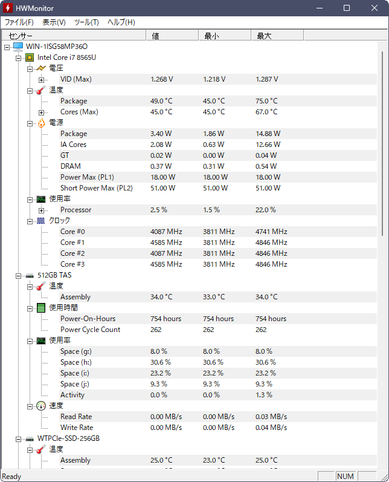Screen dimensions: 389x482
Task: Click the センサー column header
Action: point(74,36)
